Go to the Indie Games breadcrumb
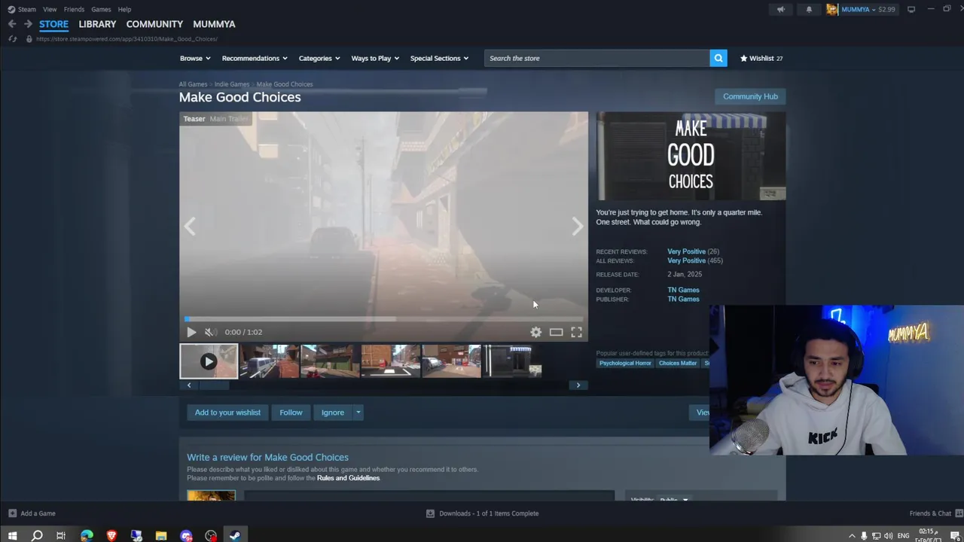This screenshot has width=964, height=542. 231,84
